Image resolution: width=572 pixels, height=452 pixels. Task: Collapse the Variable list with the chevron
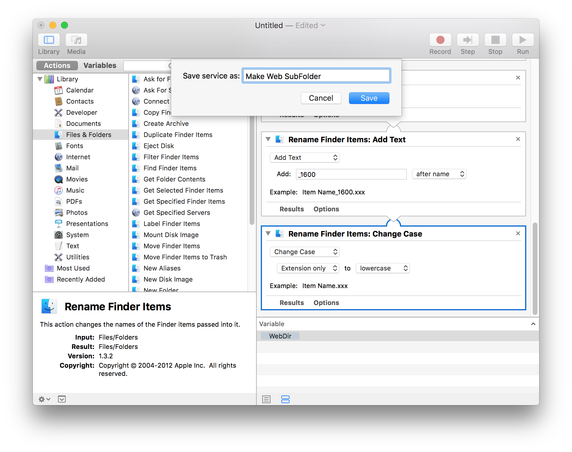[533, 324]
